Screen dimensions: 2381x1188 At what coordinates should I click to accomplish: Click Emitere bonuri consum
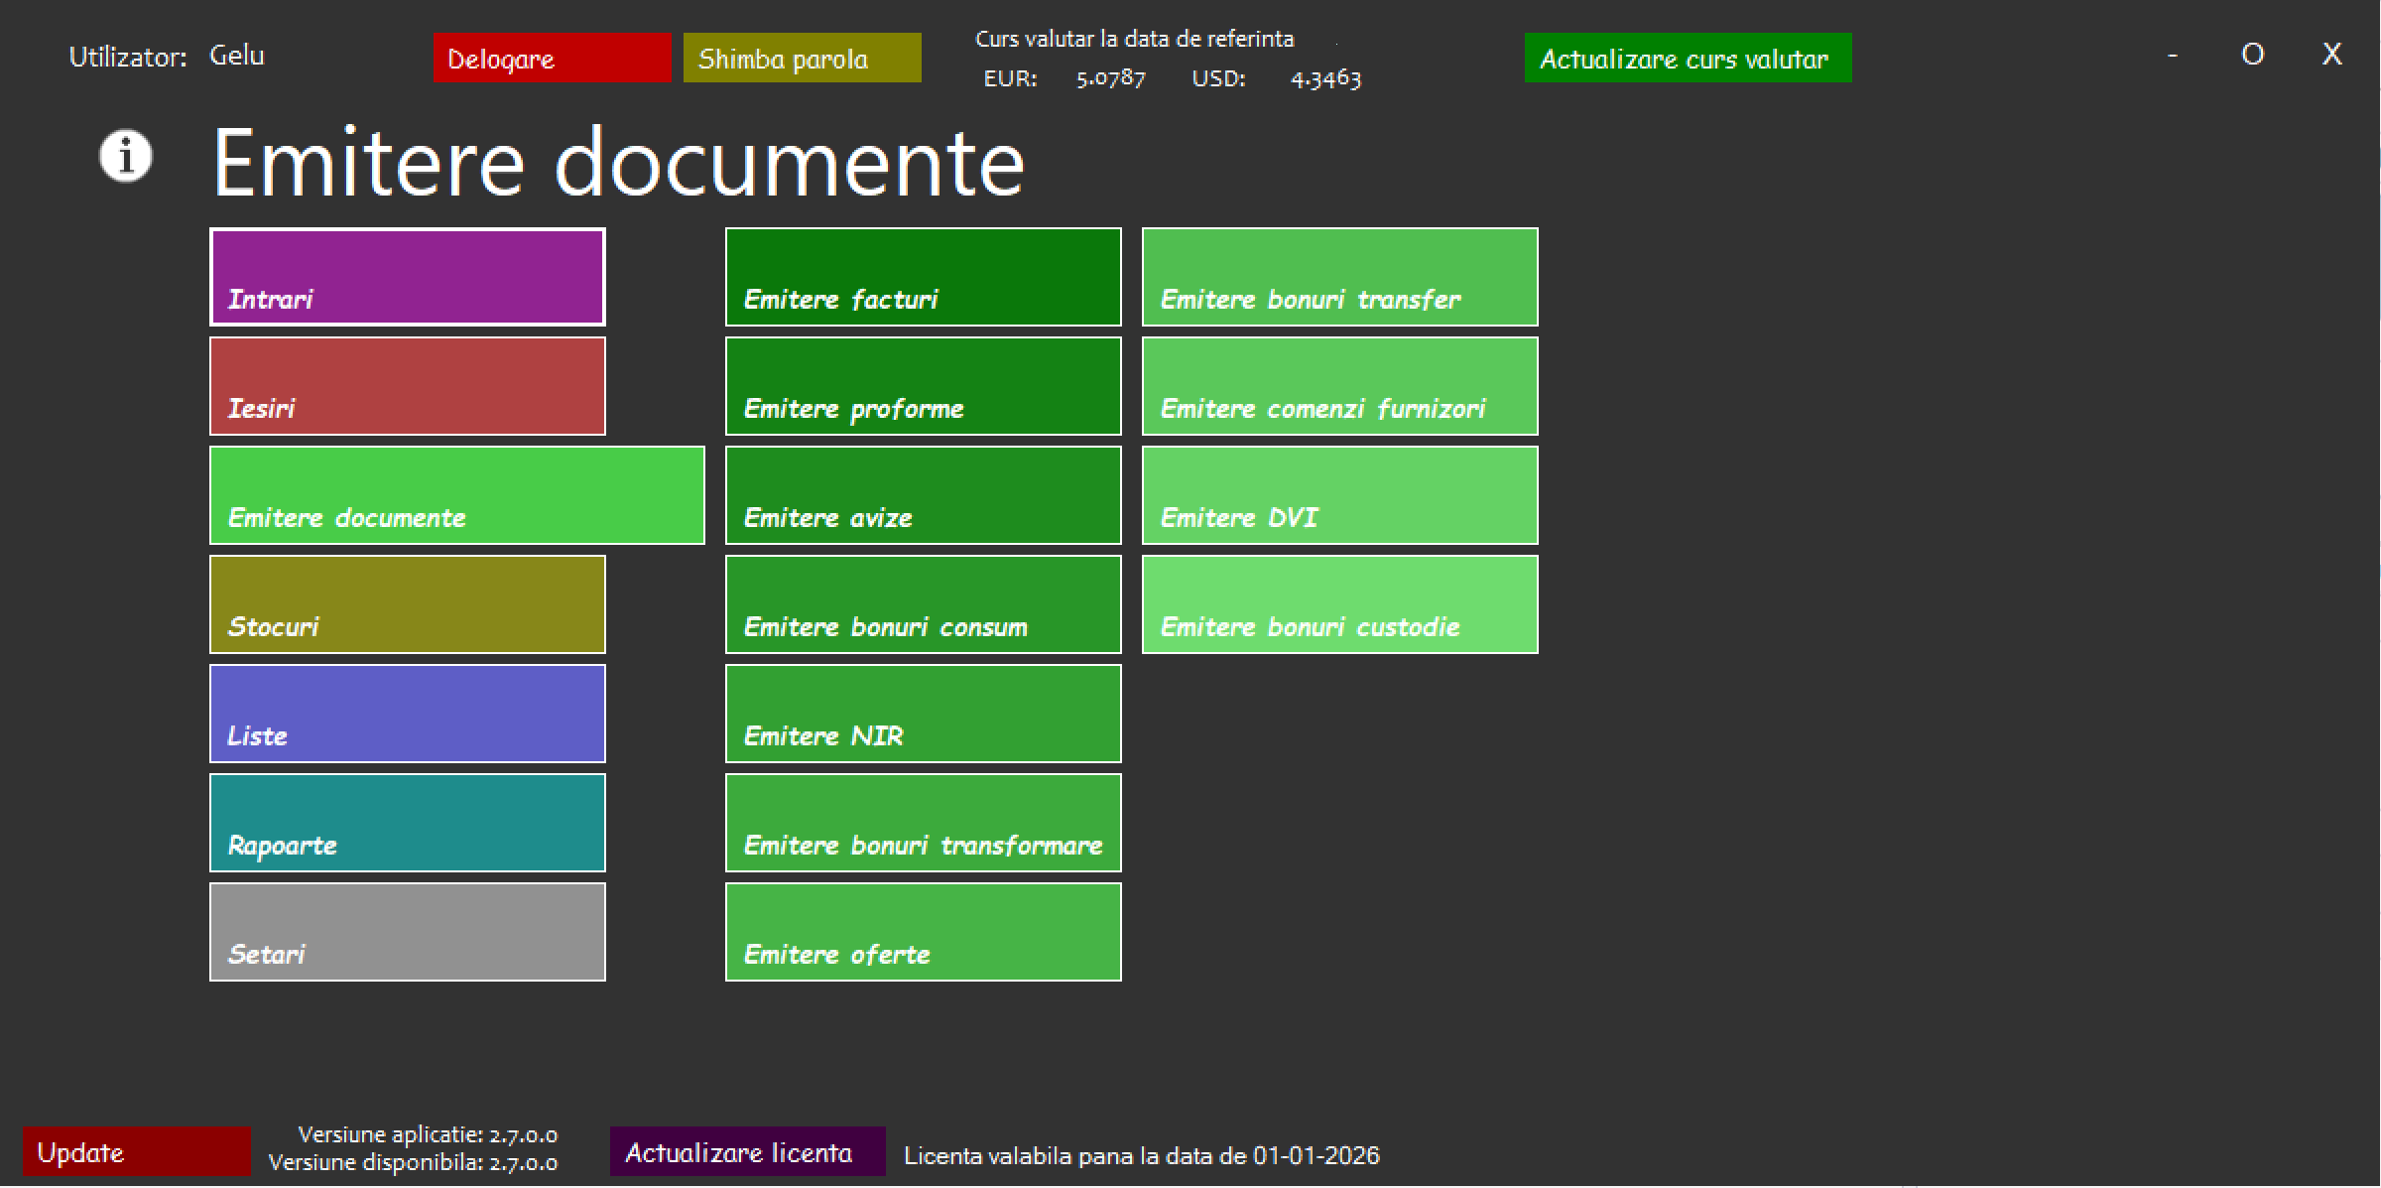click(x=922, y=604)
